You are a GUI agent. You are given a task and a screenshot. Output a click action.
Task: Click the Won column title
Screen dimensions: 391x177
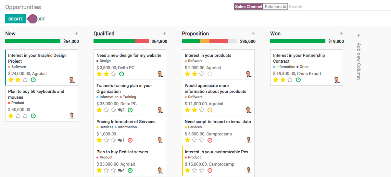(275, 34)
